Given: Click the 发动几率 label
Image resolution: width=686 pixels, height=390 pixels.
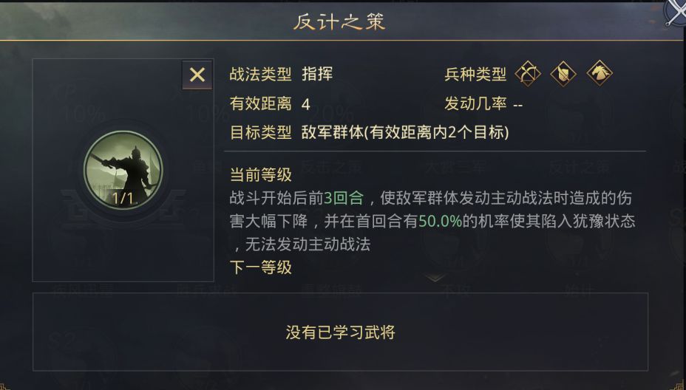Looking at the screenshot, I should tap(475, 103).
